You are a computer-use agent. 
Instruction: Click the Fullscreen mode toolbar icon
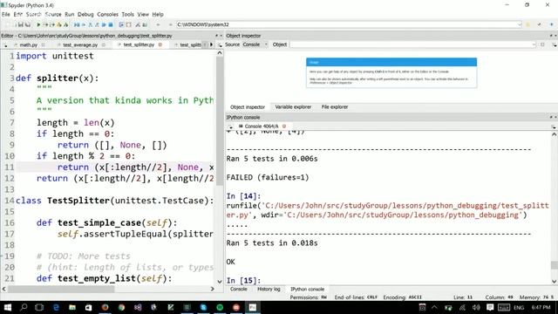point(129,24)
